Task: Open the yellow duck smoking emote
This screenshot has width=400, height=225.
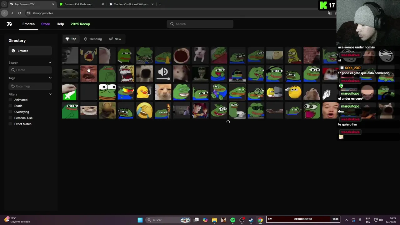Action: click(144, 92)
